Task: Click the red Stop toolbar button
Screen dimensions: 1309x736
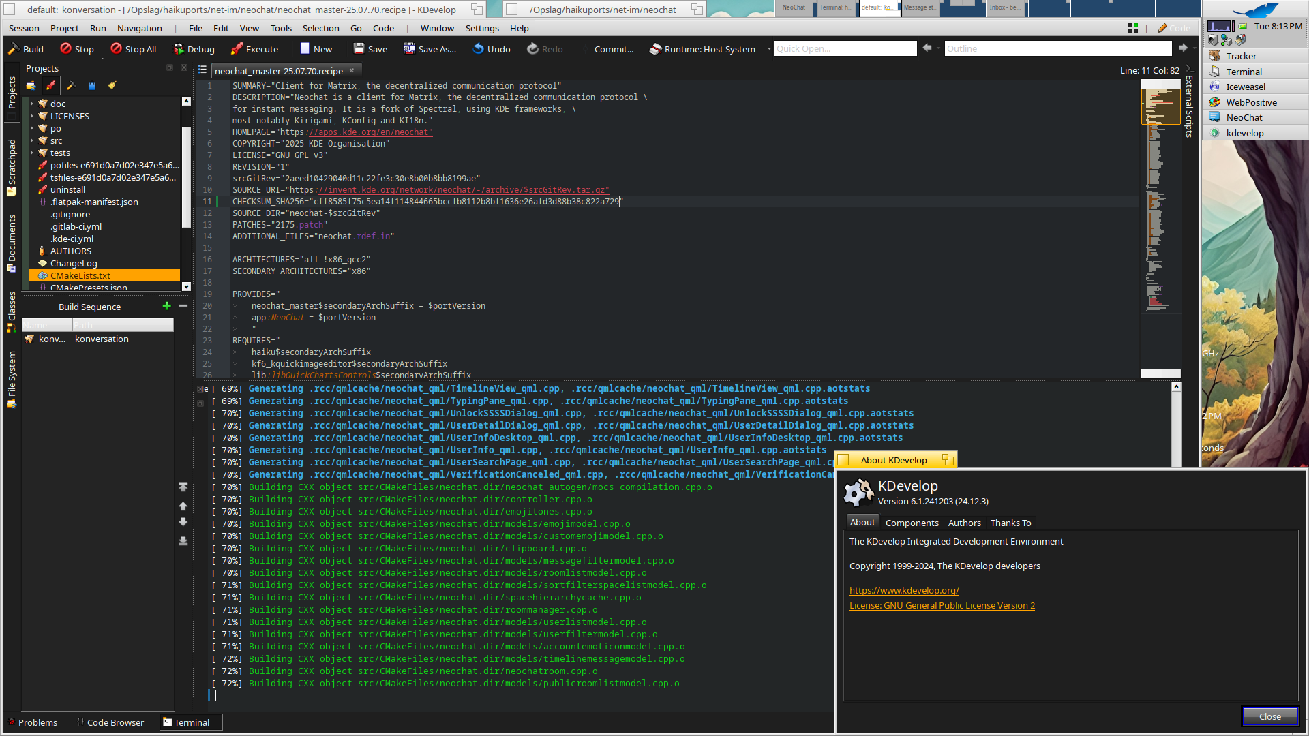Action: pyautogui.click(x=77, y=49)
